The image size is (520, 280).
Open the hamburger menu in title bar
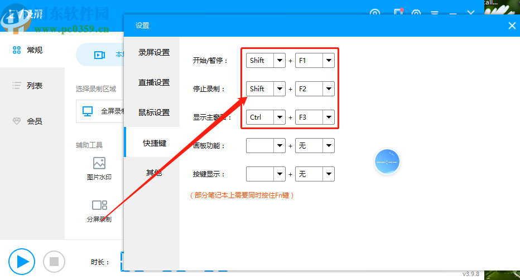click(x=435, y=13)
